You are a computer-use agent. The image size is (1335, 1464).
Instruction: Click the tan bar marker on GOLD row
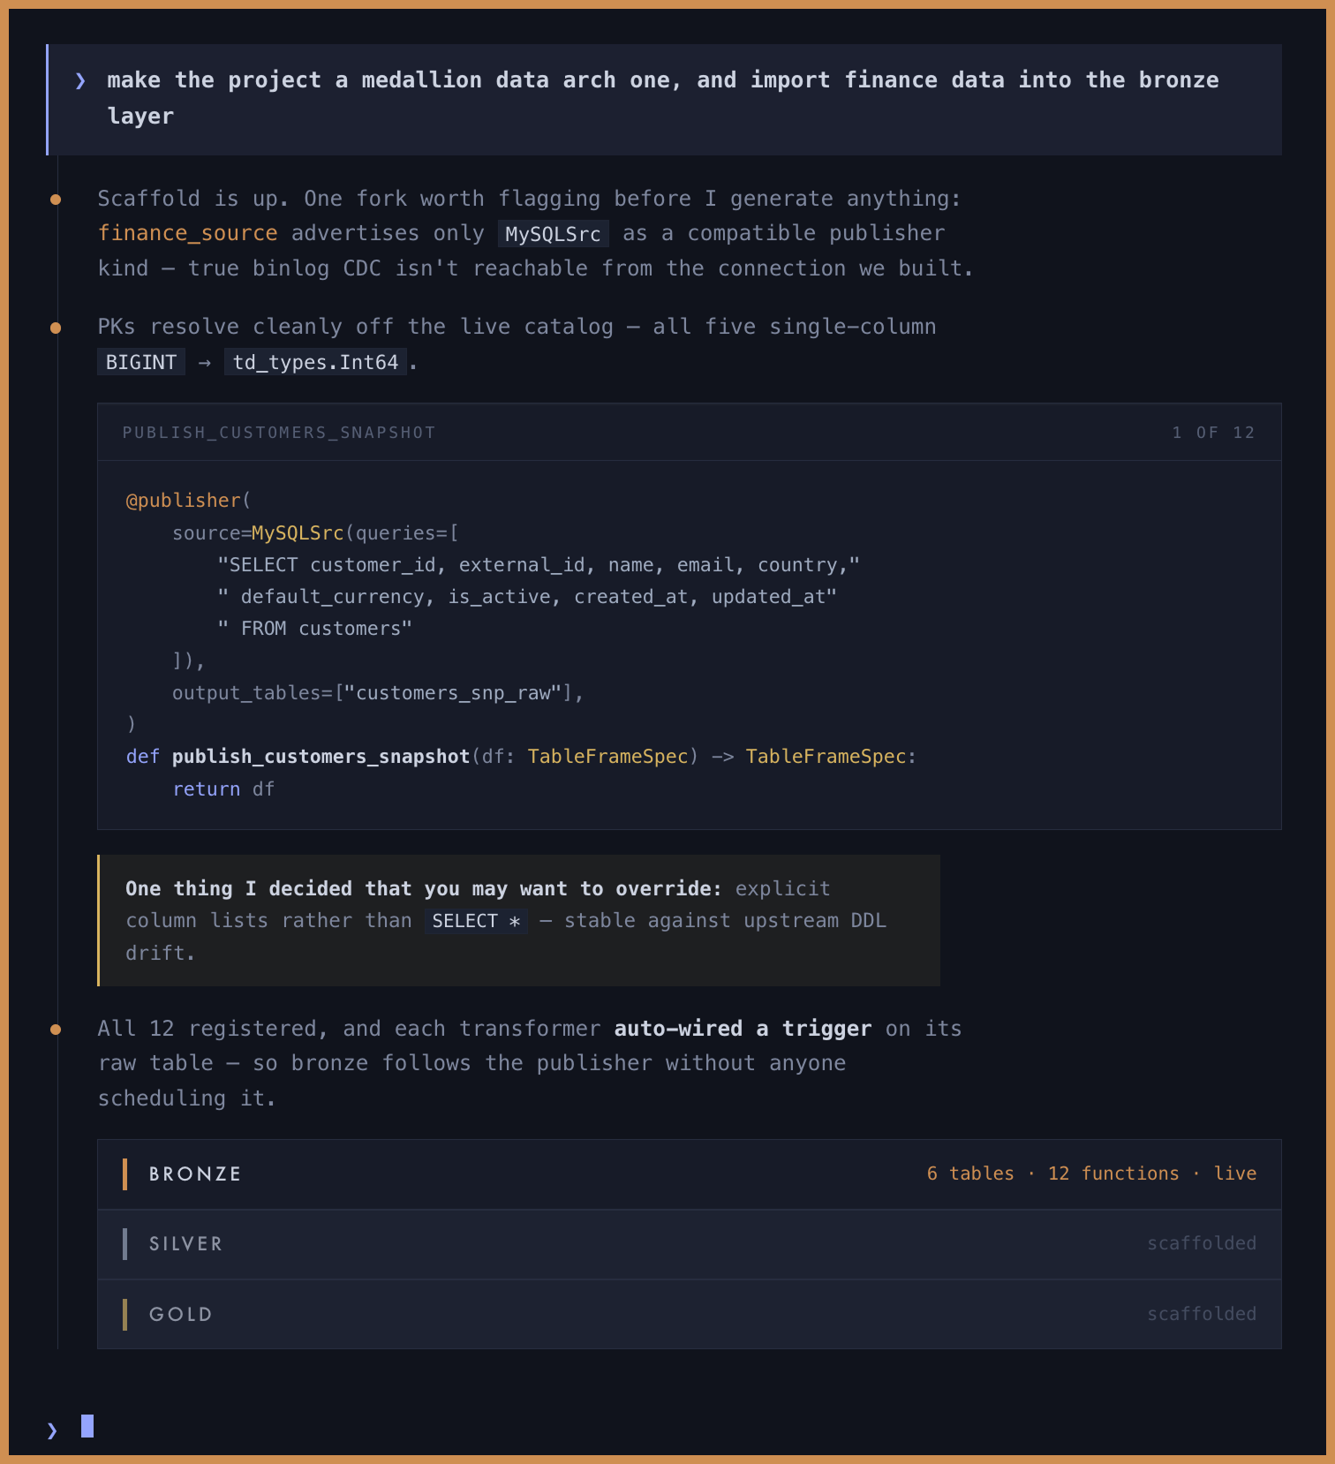[x=124, y=1315]
